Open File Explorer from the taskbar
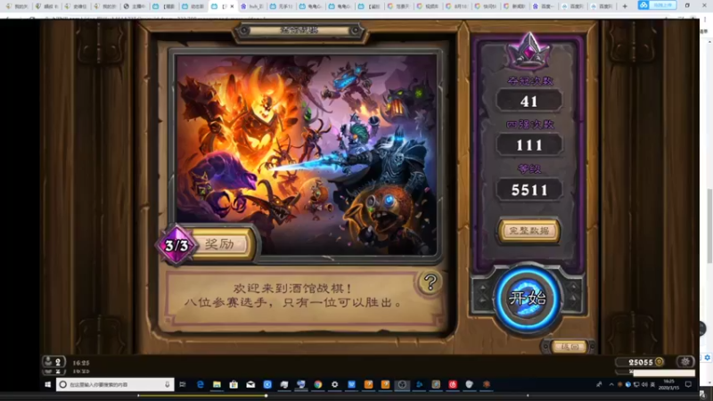 (x=217, y=385)
